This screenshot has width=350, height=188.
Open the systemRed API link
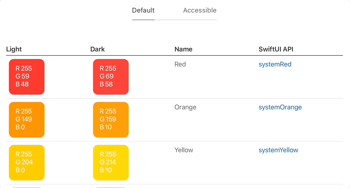(x=275, y=64)
